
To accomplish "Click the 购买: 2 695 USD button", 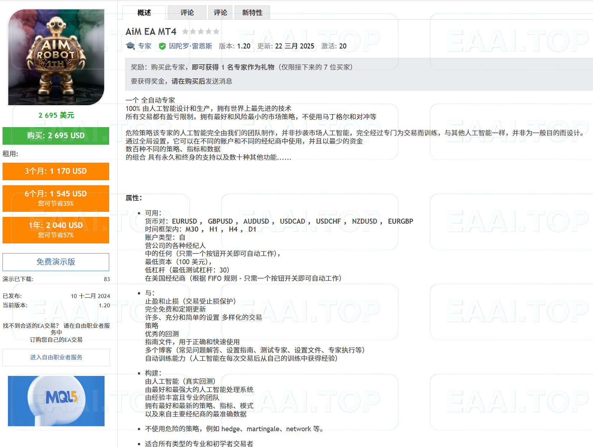I will 56,136.
